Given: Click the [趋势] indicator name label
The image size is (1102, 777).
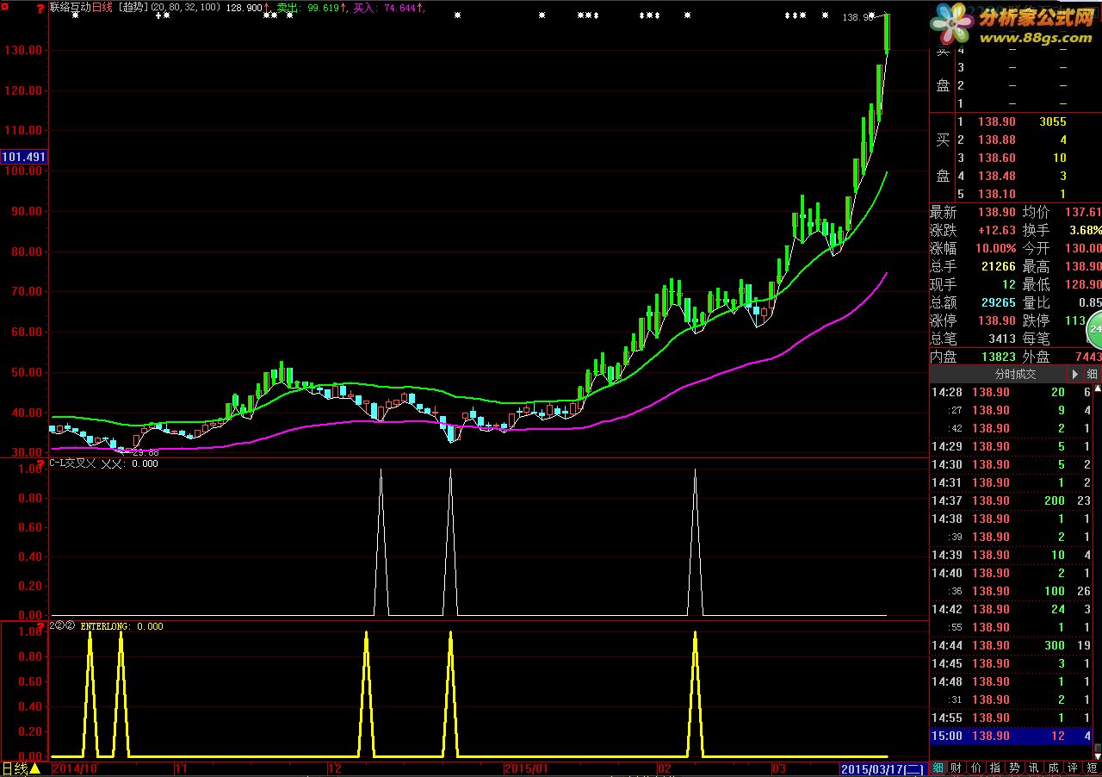Looking at the screenshot, I should point(132,8).
